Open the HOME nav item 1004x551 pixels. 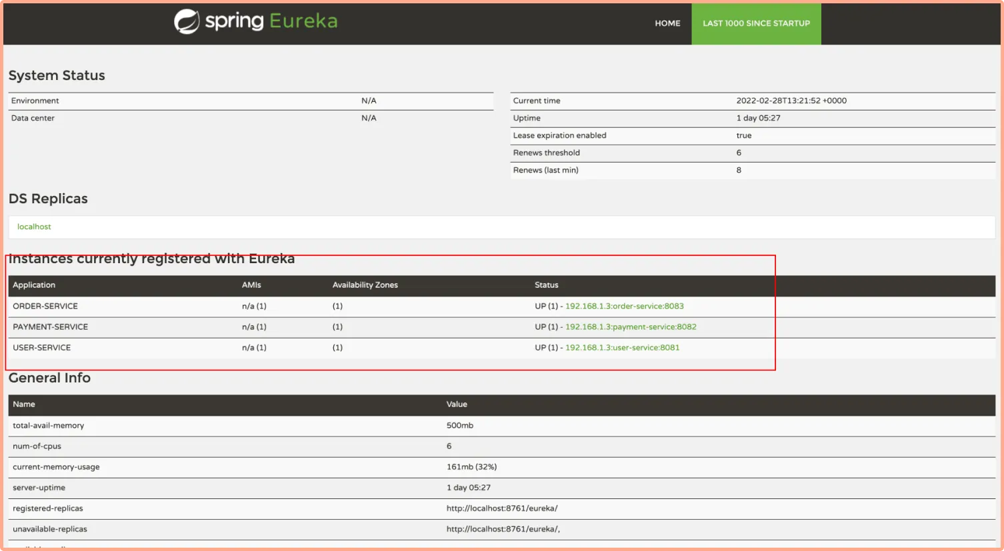(x=667, y=23)
